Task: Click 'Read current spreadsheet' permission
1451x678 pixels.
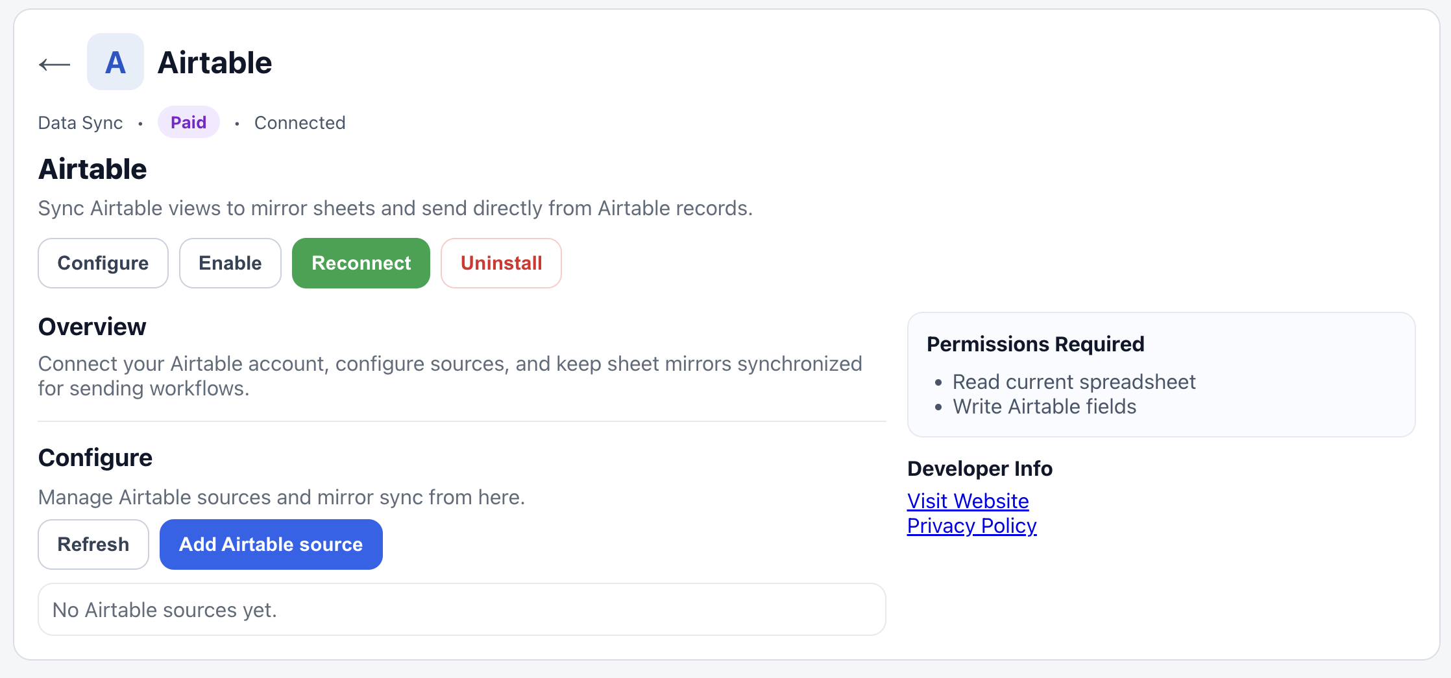Action: tap(1074, 382)
